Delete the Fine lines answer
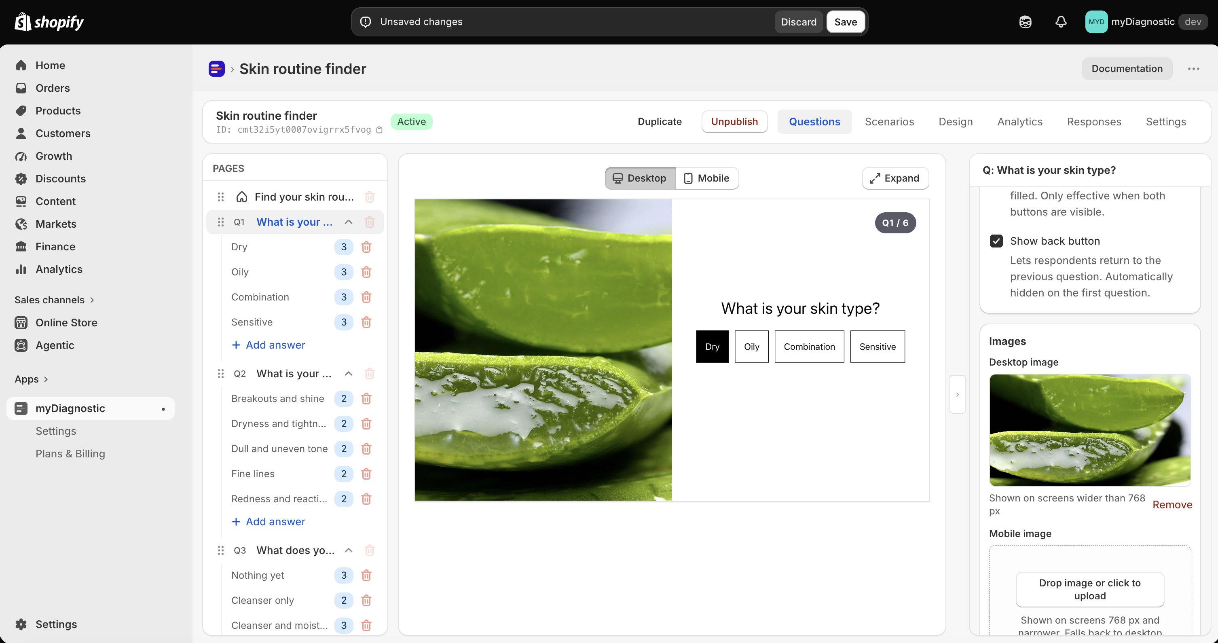The height and width of the screenshot is (643, 1218). (x=366, y=474)
